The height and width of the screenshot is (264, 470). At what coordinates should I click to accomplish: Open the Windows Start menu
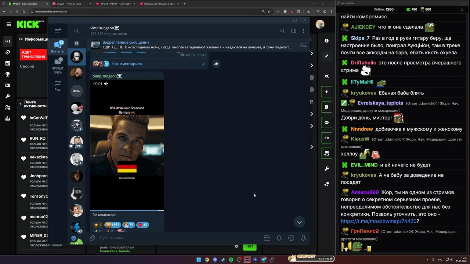click(199, 260)
